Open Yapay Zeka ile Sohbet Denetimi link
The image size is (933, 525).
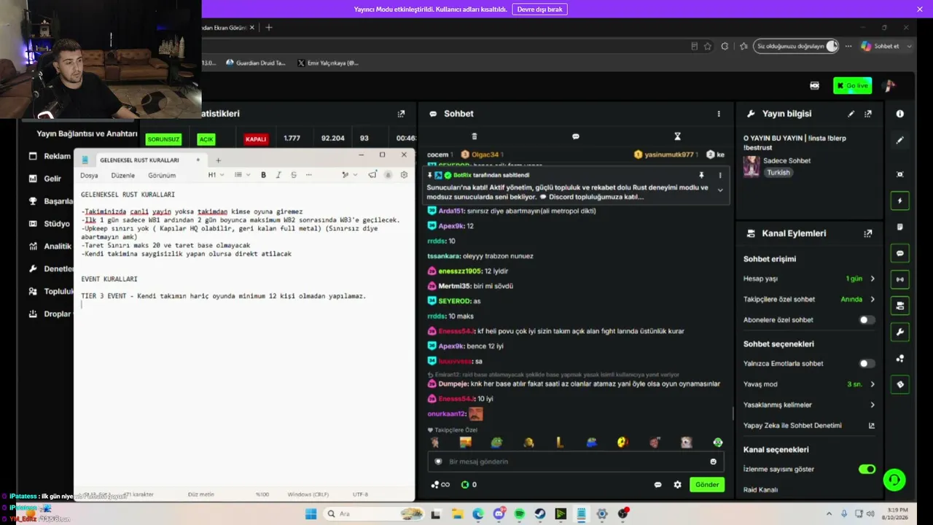pos(872,425)
